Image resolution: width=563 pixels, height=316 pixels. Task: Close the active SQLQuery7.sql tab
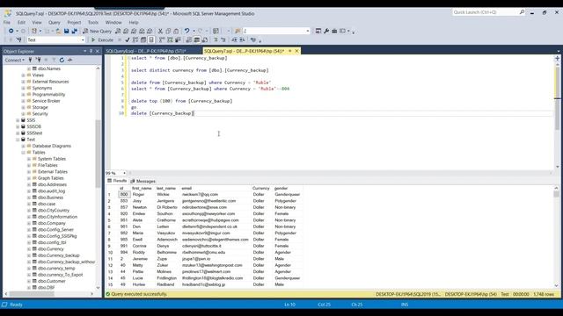coord(297,51)
